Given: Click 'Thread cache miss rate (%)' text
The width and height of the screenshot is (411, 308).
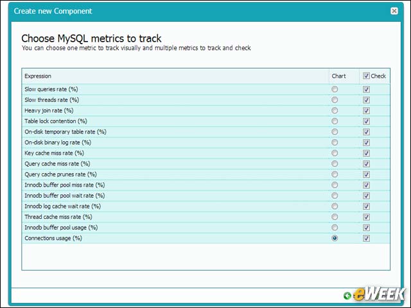Looking at the screenshot, I should (58, 217).
